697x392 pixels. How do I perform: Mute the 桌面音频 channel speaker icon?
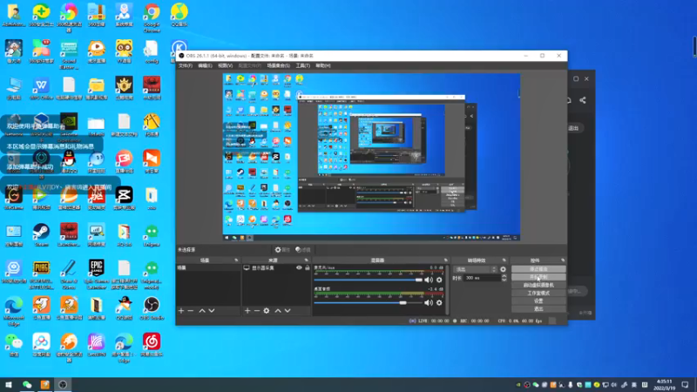point(428,302)
